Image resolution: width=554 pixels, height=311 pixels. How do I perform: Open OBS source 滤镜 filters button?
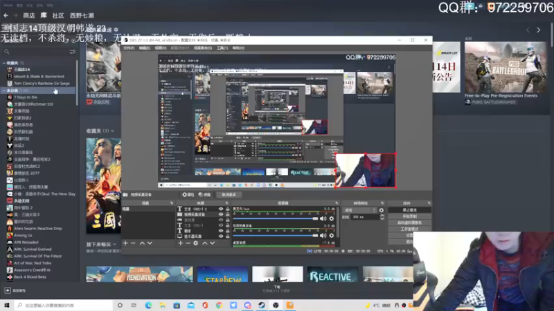click(204, 195)
